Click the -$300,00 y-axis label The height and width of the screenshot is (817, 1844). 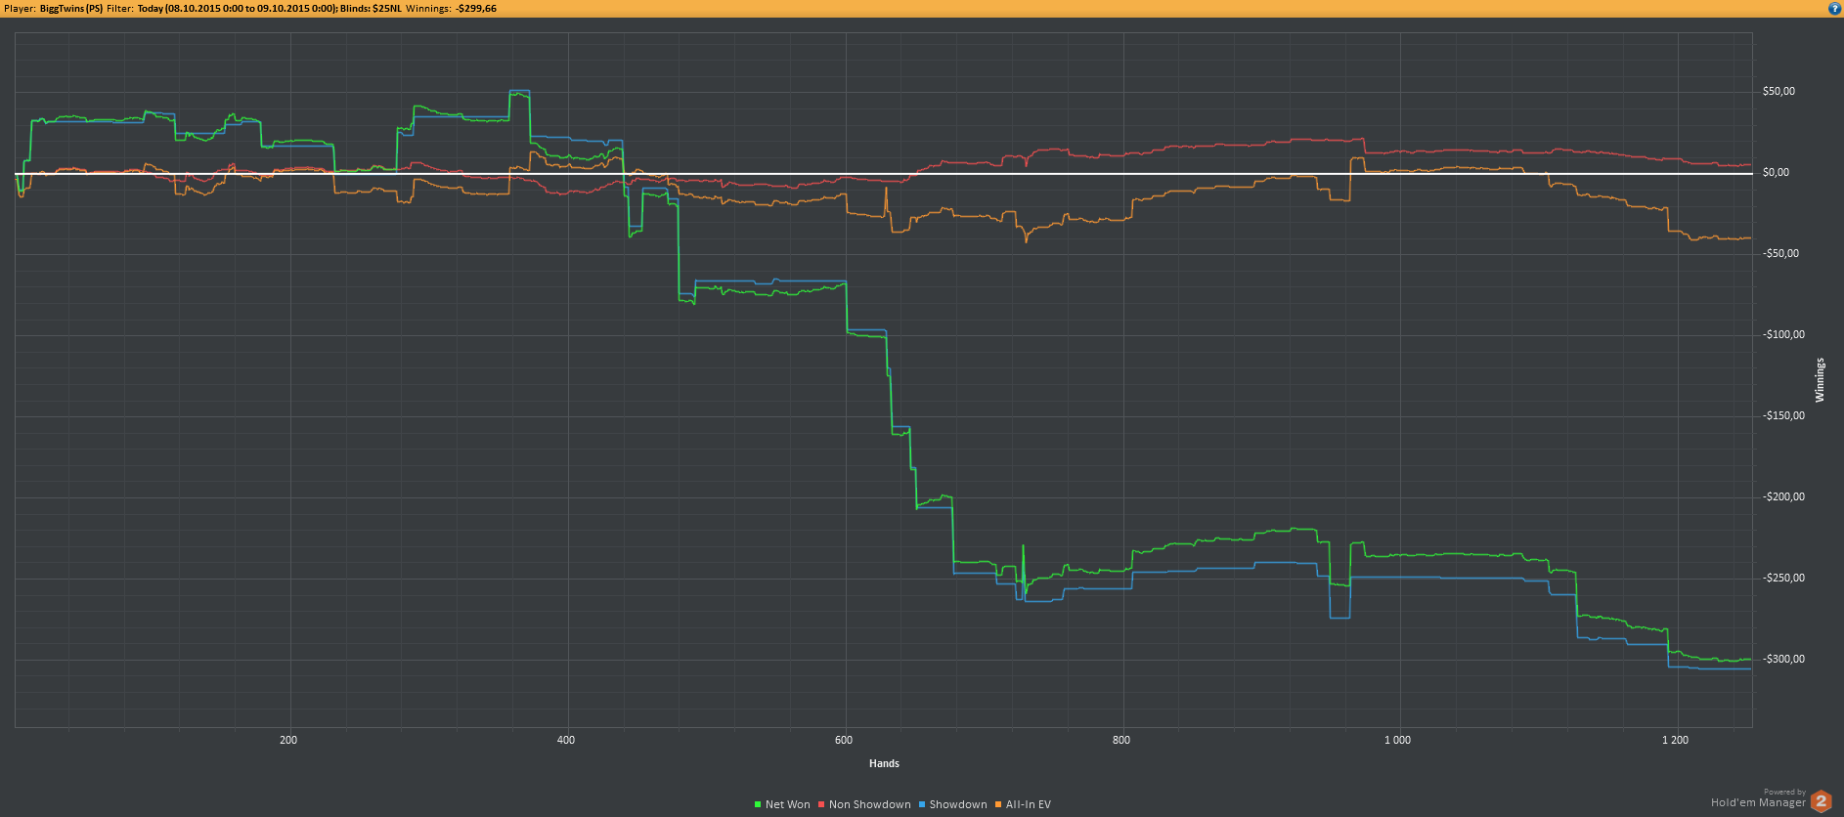(1784, 659)
